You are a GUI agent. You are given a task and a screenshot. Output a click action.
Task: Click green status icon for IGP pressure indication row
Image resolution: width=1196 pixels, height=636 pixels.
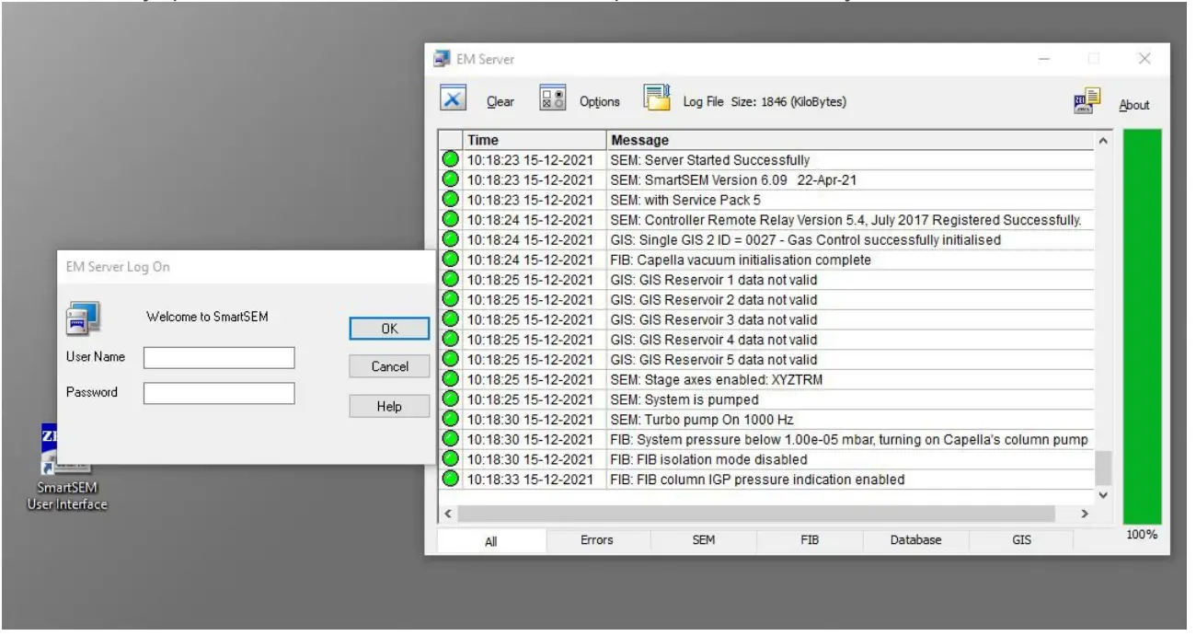(450, 480)
